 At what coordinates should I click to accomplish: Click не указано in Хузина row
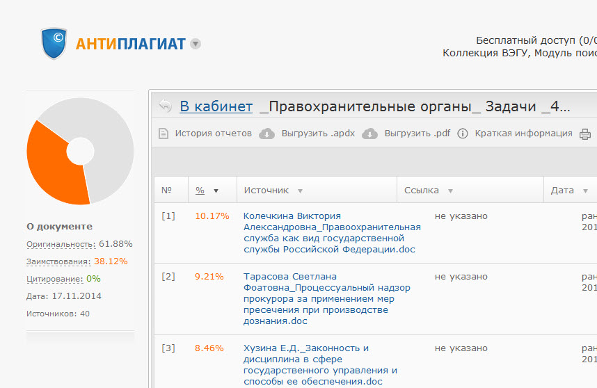click(x=461, y=348)
